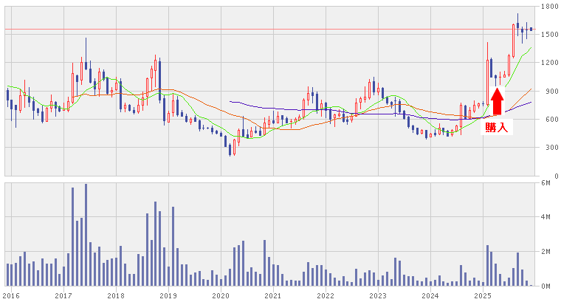Click the 4M volume axis label

coord(546,217)
